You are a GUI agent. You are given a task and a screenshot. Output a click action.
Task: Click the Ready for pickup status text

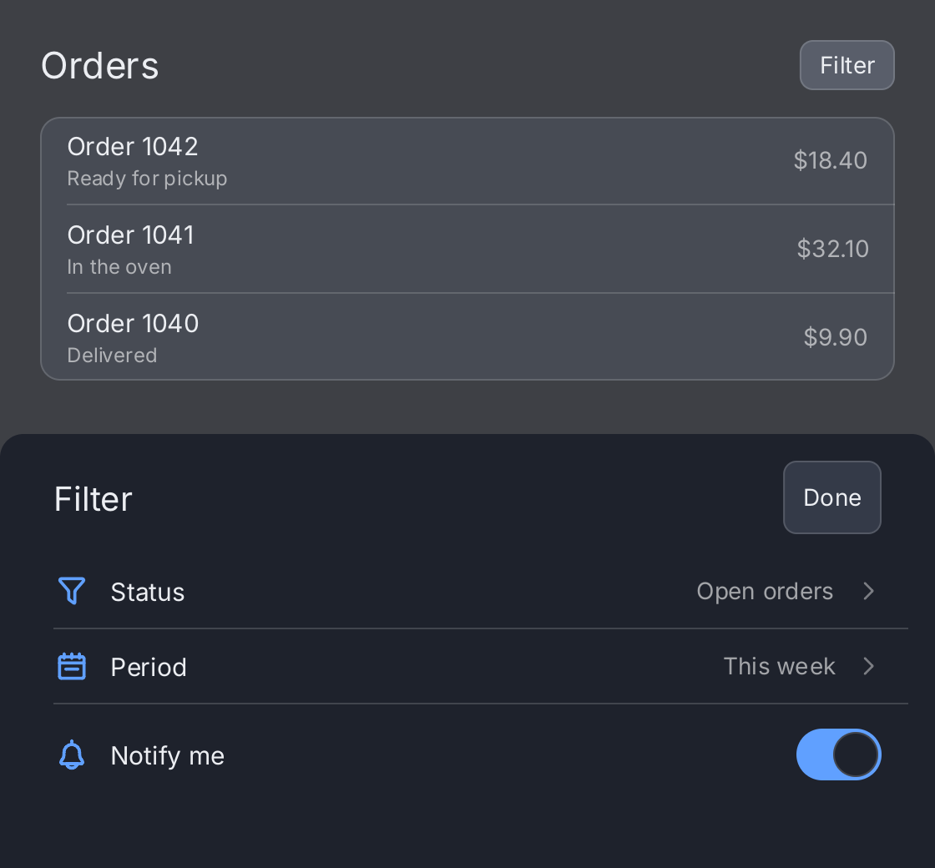[147, 179]
